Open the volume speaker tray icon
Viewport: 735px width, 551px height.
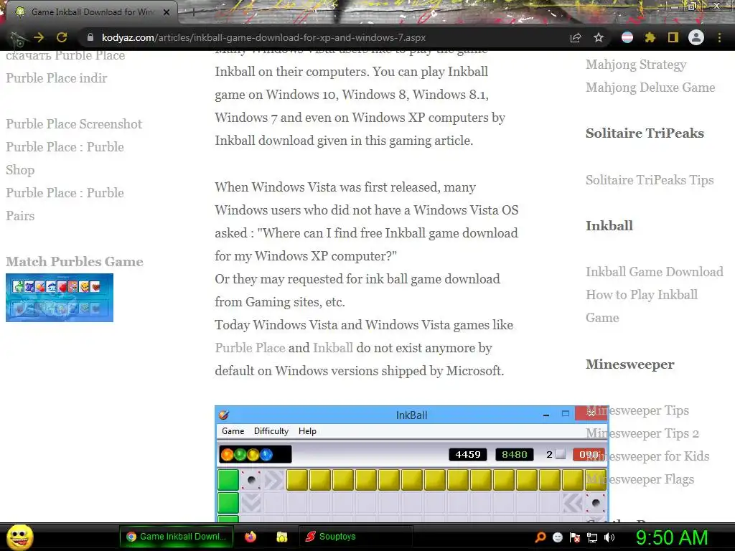[609, 537]
